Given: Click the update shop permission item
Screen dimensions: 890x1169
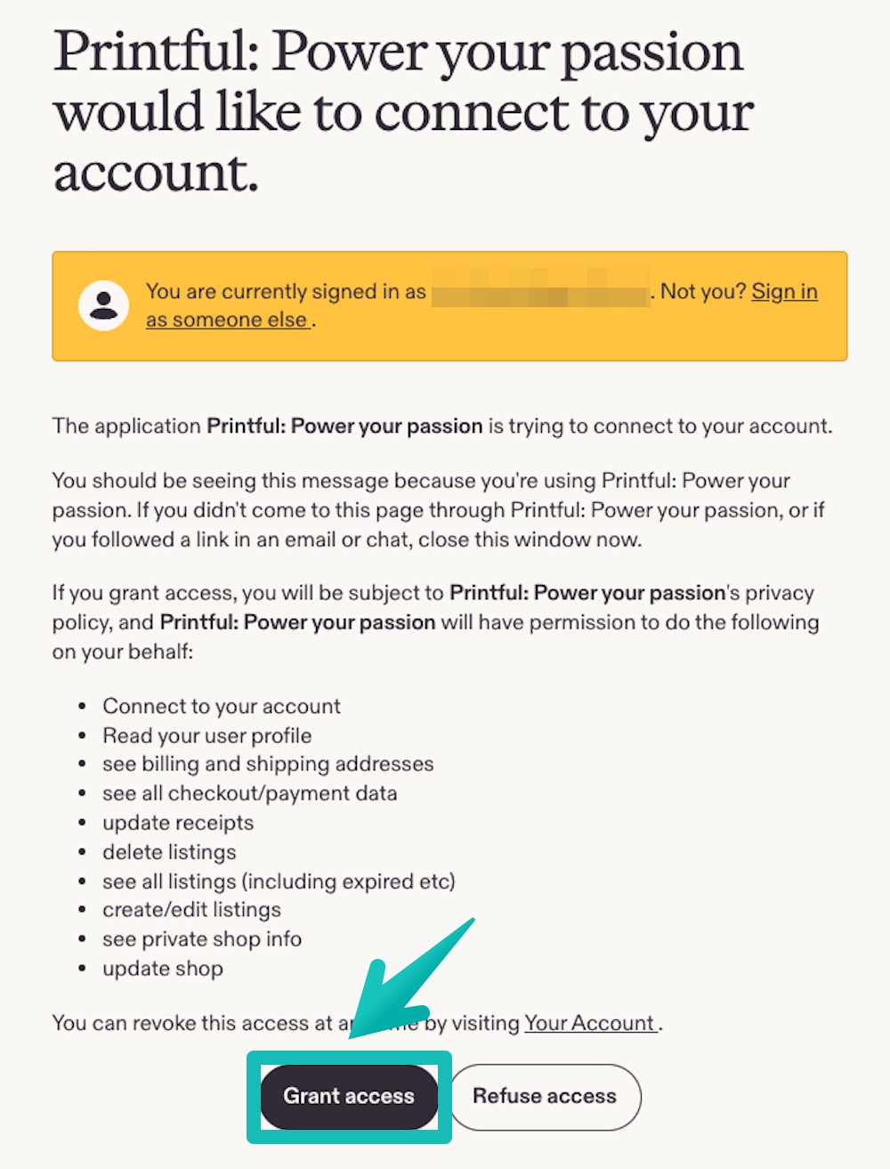Looking at the screenshot, I should click(163, 969).
